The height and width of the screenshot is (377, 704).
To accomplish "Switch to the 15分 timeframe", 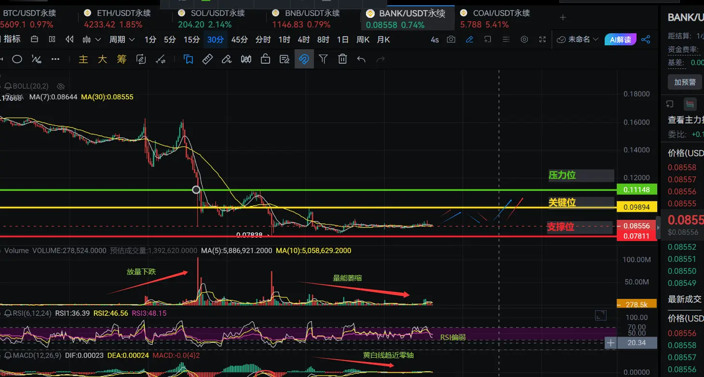I will point(191,40).
